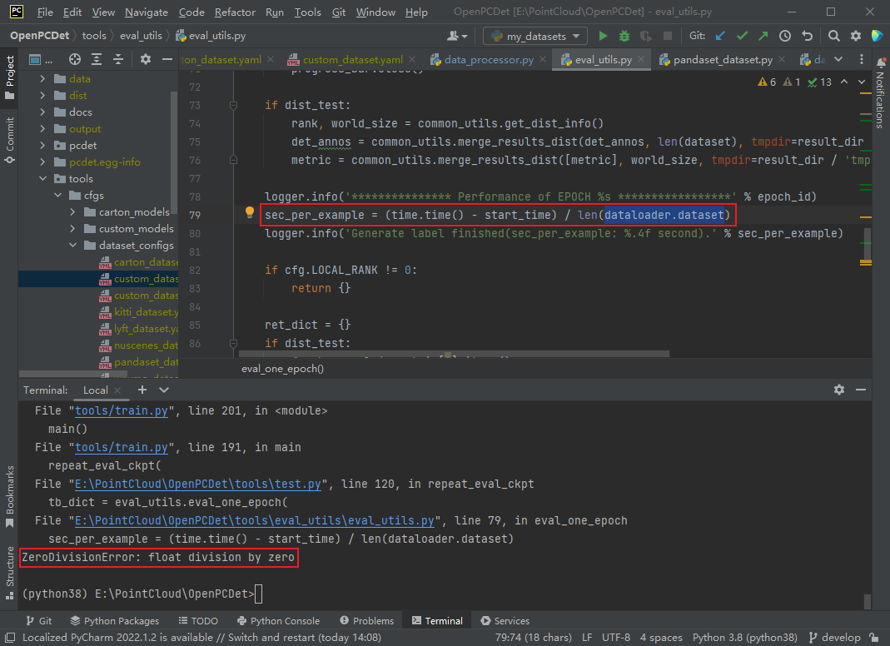Image resolution: width=890 pixels, height=646 pixels.
Task: Click Python 3.8 interpreter in status bar
Action: 744,638
